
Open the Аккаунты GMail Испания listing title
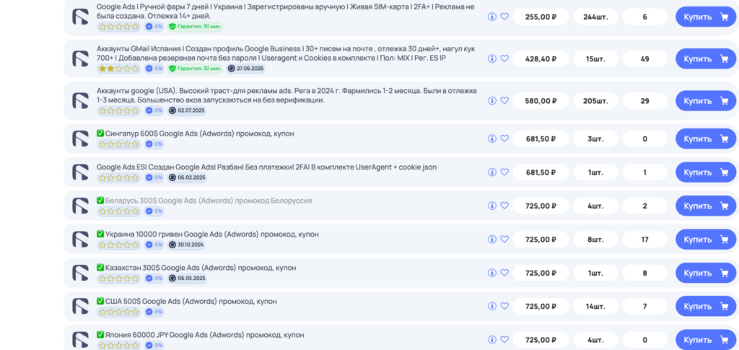tap(286, 53)
